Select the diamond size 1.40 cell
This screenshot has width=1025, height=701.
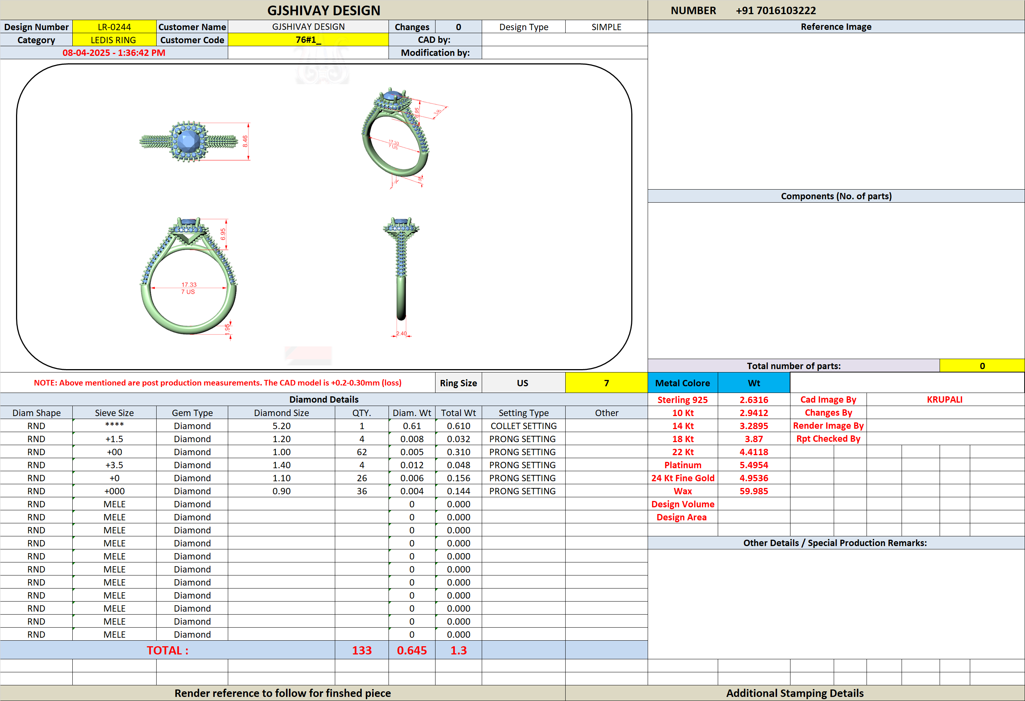coord(282,465)
